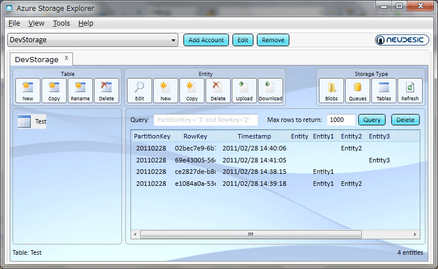Refresh the storage view

[x=410, y=91]
